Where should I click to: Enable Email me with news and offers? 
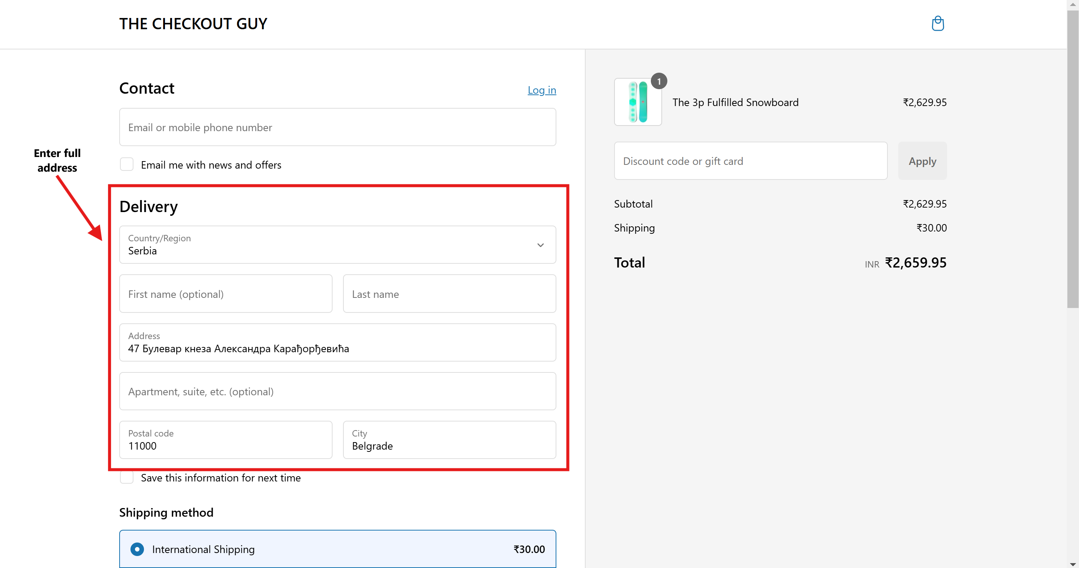click(x=127, y=164)
